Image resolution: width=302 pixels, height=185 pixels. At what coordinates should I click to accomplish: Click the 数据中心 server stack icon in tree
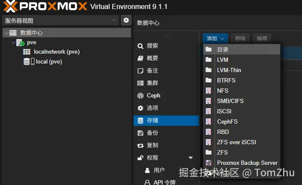13,33
